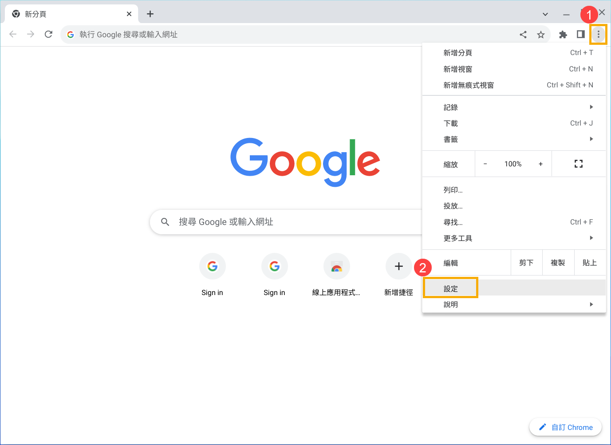
Task: Open the 線上應用程式 shortcut
Action: click(336, 275)
